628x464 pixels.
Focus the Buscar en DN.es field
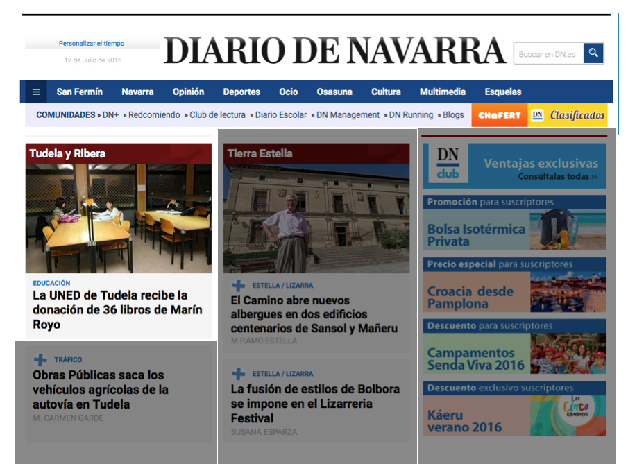click(548, 53)
